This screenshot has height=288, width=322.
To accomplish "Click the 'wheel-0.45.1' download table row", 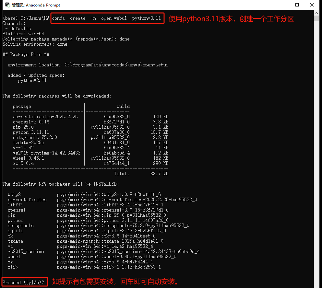I will click(90, 158).
